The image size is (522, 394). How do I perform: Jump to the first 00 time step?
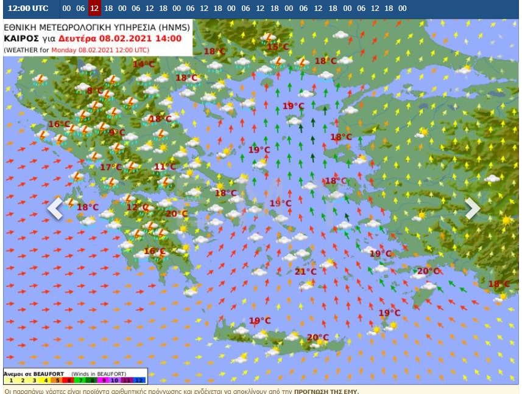coord(66,9)
